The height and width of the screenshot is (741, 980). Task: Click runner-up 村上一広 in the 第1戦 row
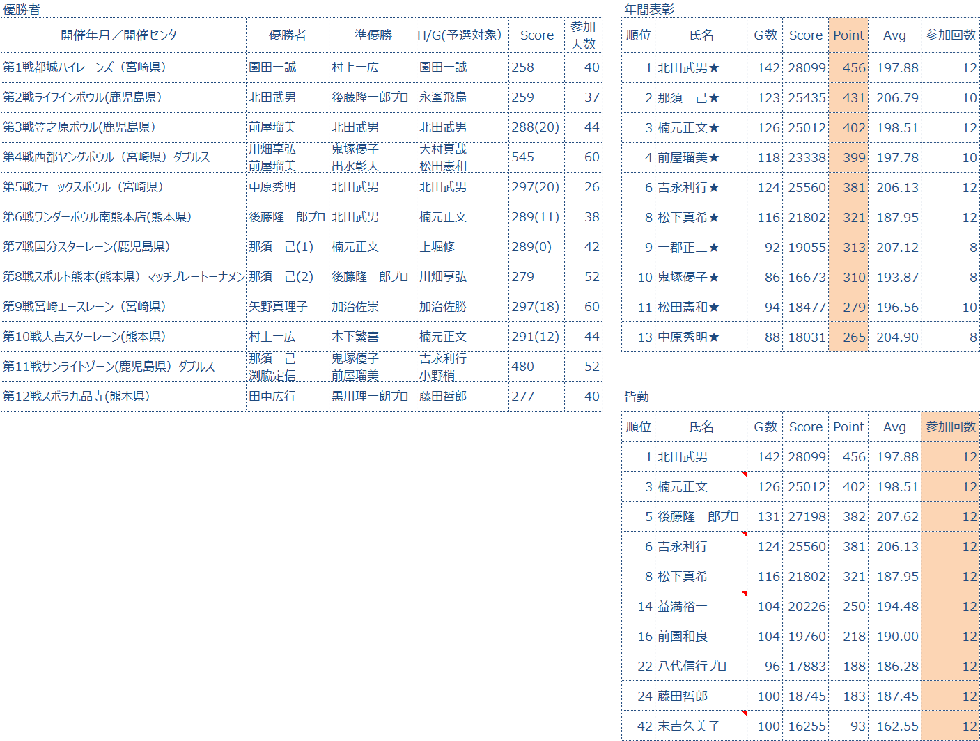point(373,67)
